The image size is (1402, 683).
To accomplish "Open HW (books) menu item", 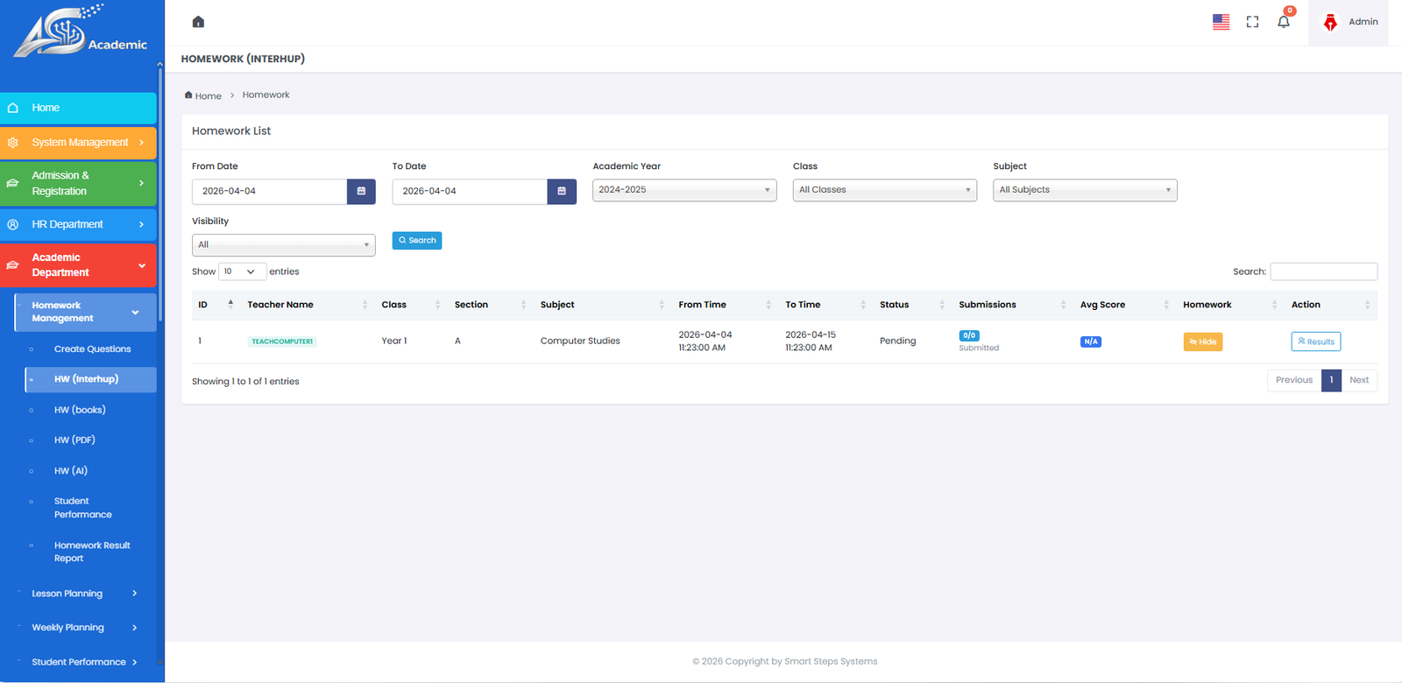I will pos(80,410).
